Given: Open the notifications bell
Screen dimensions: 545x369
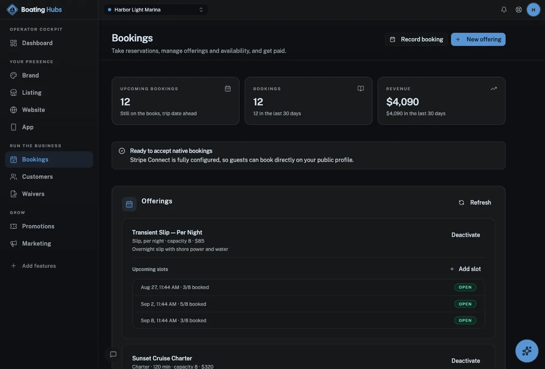Looking at the screenshot, I should coord(504,9).
